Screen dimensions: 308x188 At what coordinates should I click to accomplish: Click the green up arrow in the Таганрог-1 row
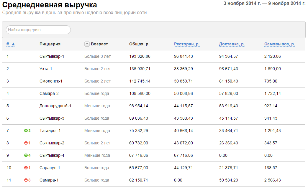tap(26, 131)
